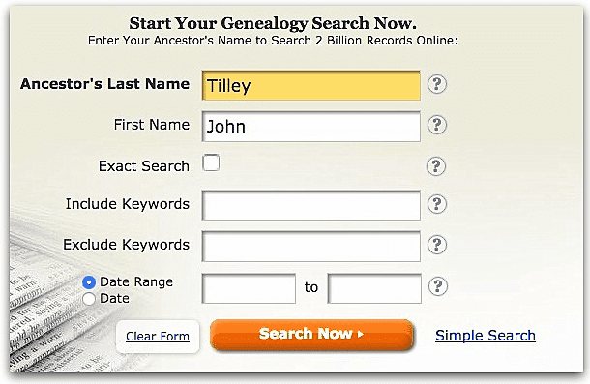Click the Clear Form link
This screenshot has height=384, width=590.
(158, 337)
